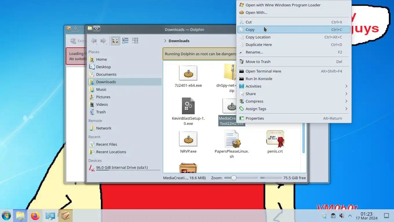Open Videos in Places panel
Screen dimensions: 394x222
[x=125, y=104]
